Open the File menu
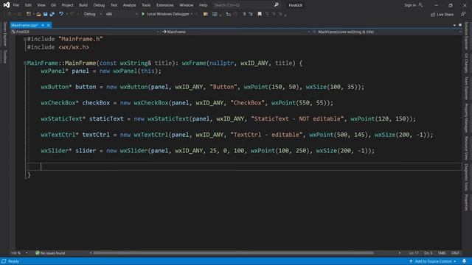The image size is (472, 265). 16,5
